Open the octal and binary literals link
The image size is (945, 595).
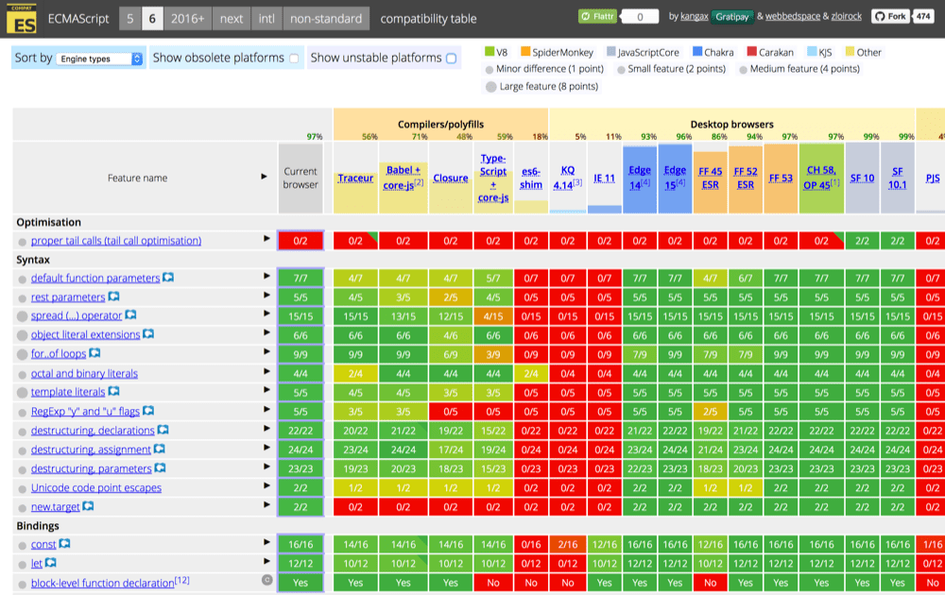pyautogui.click(x=84, y=373)
